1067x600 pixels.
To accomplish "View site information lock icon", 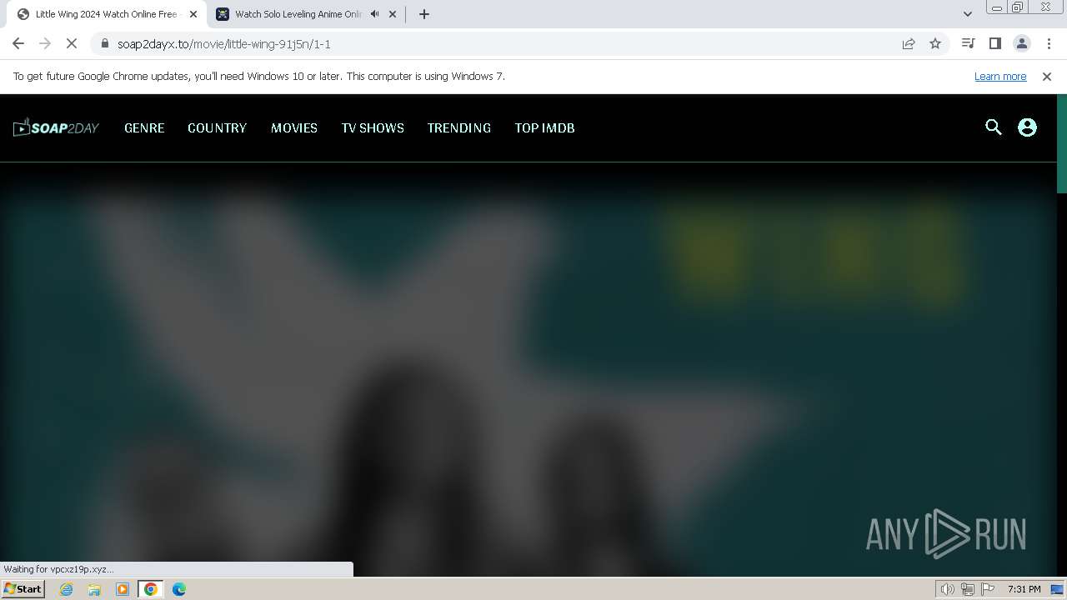I will (x=104, y=43).
